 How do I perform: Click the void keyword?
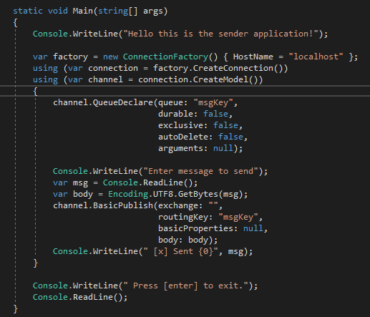pyautogui.click(x=58, y=11)
